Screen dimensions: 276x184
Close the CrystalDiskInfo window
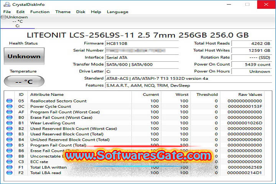pos(266,4)
